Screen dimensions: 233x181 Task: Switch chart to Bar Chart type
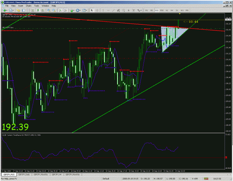point(32,10)
